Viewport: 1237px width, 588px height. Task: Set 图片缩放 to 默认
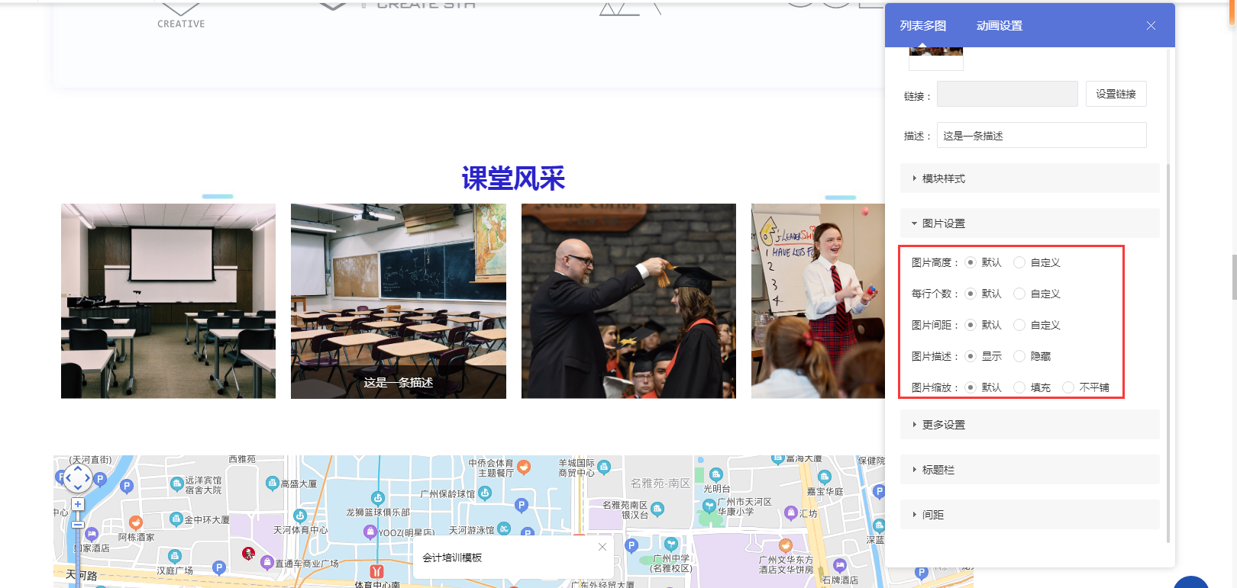pyautogui.click(x=971, y=387)
